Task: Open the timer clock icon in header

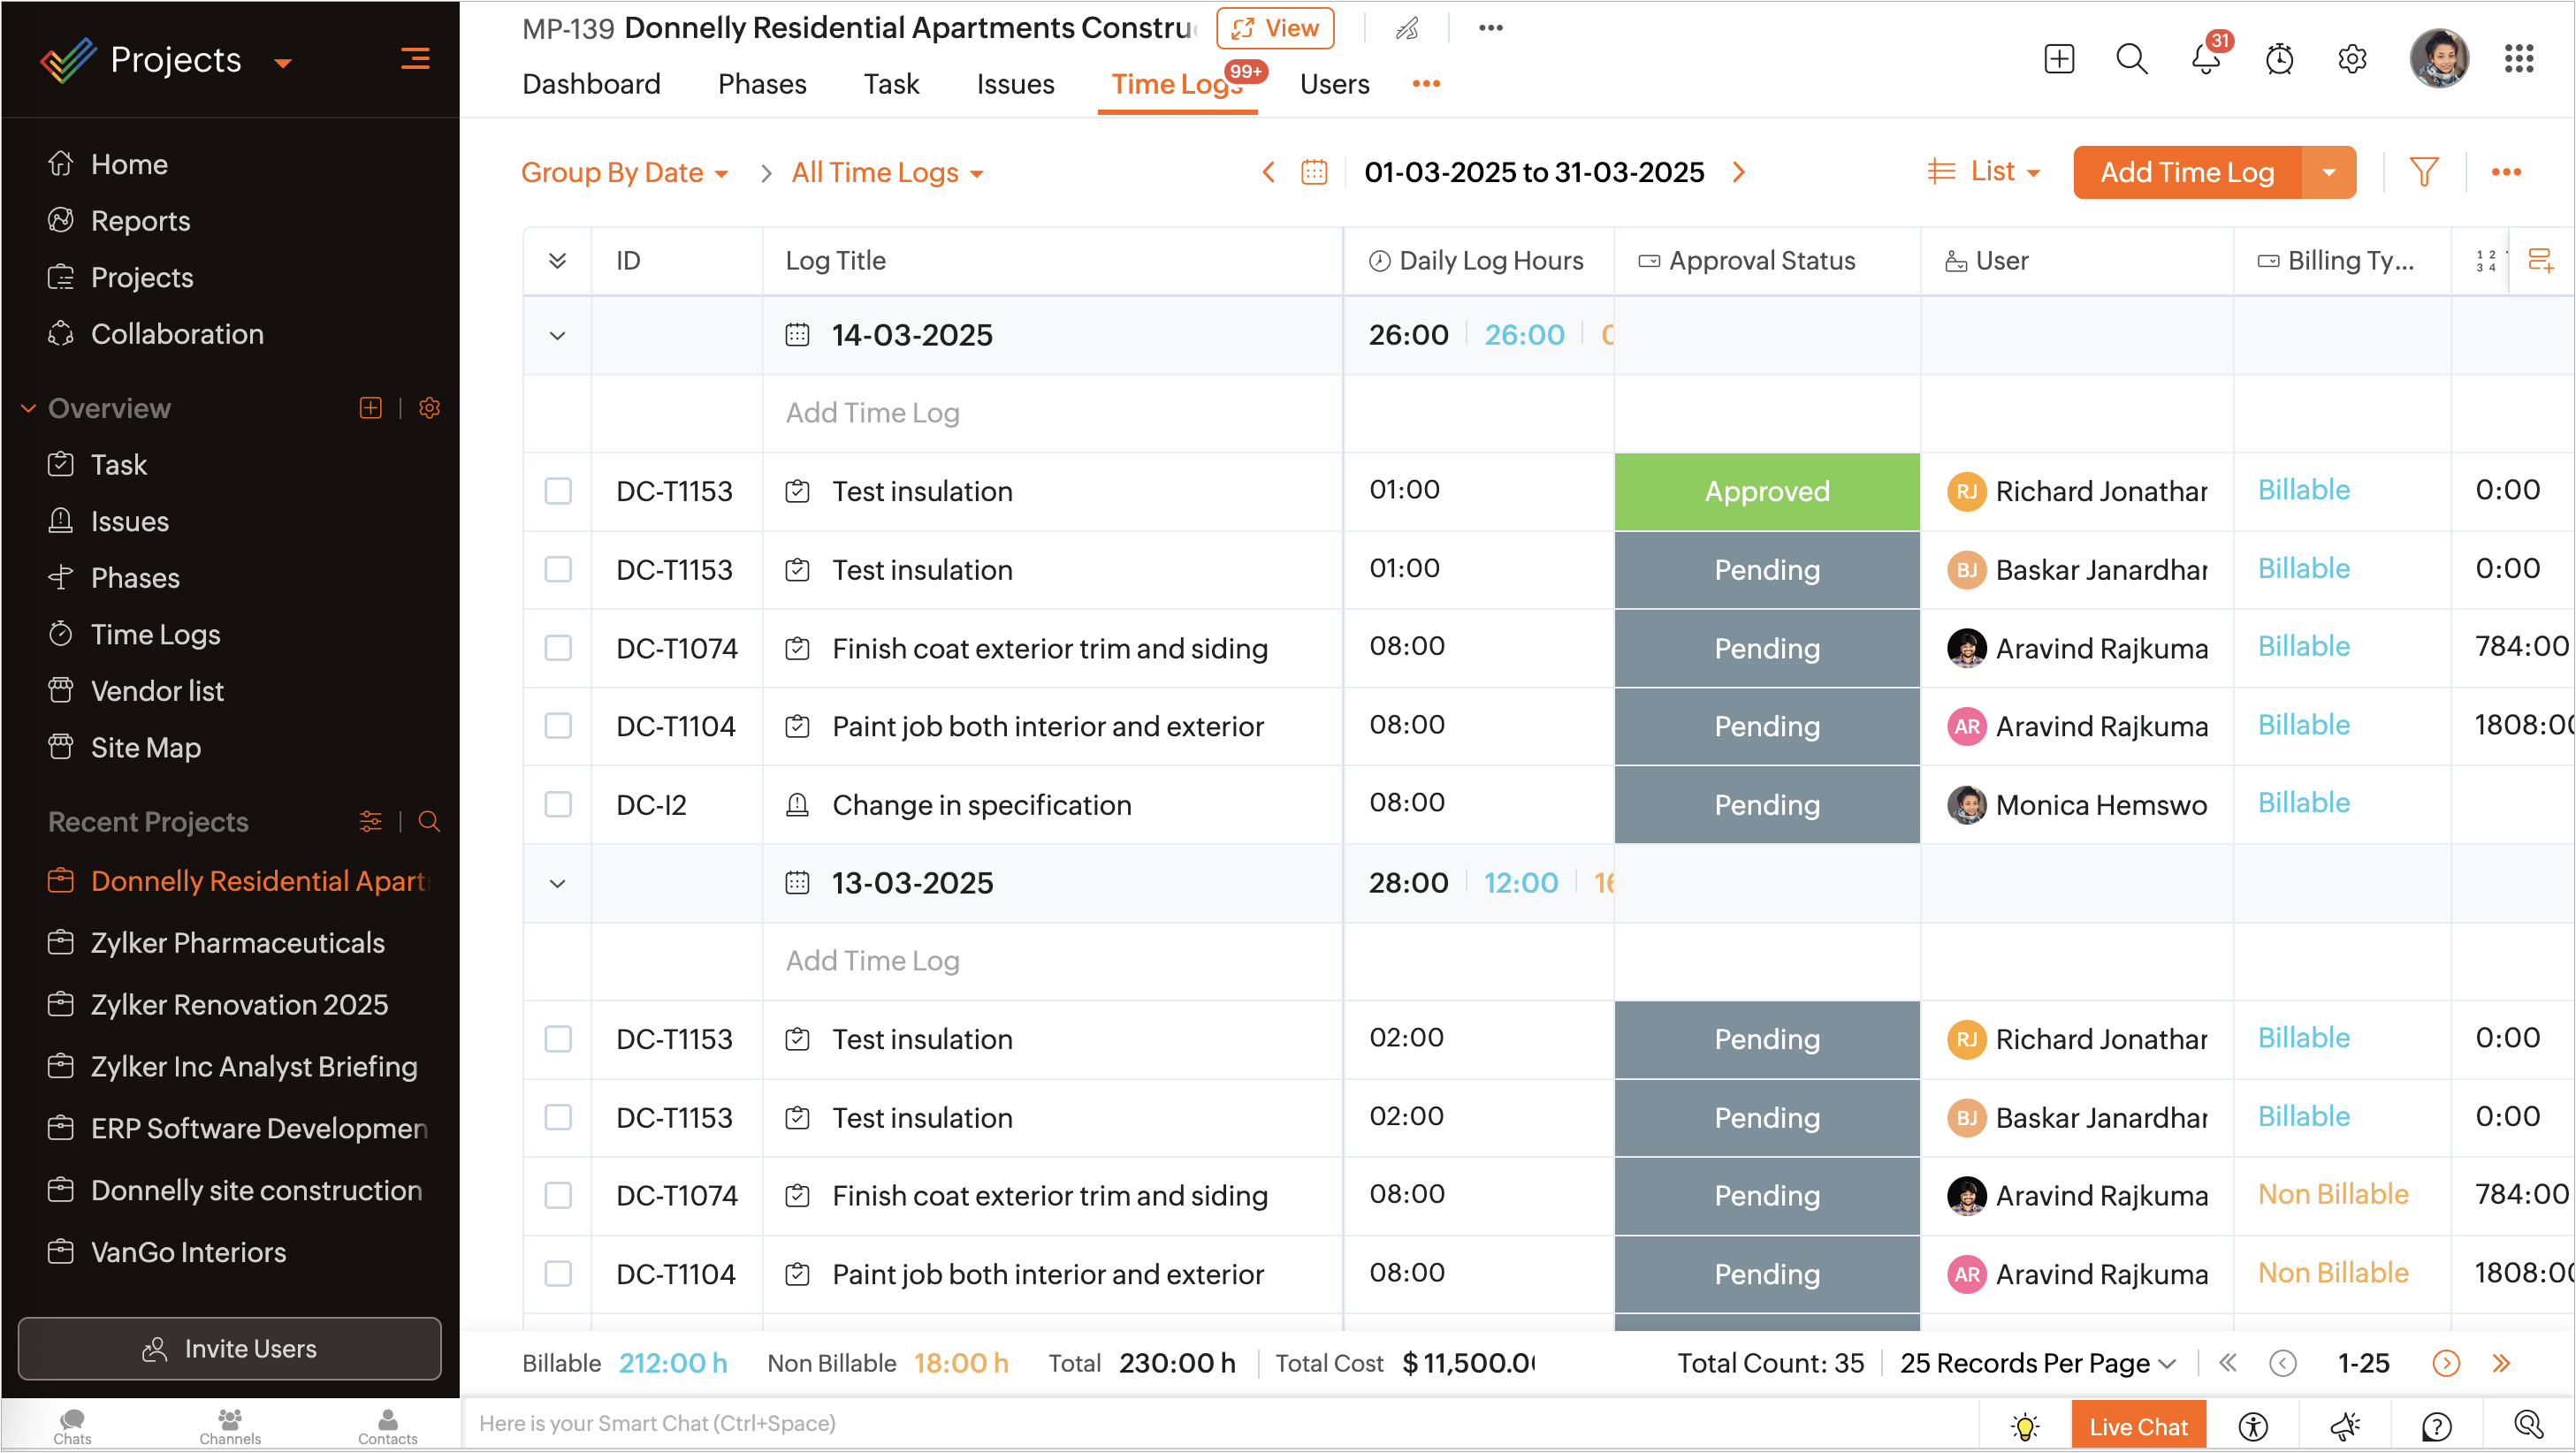Action: point(2279,59)
